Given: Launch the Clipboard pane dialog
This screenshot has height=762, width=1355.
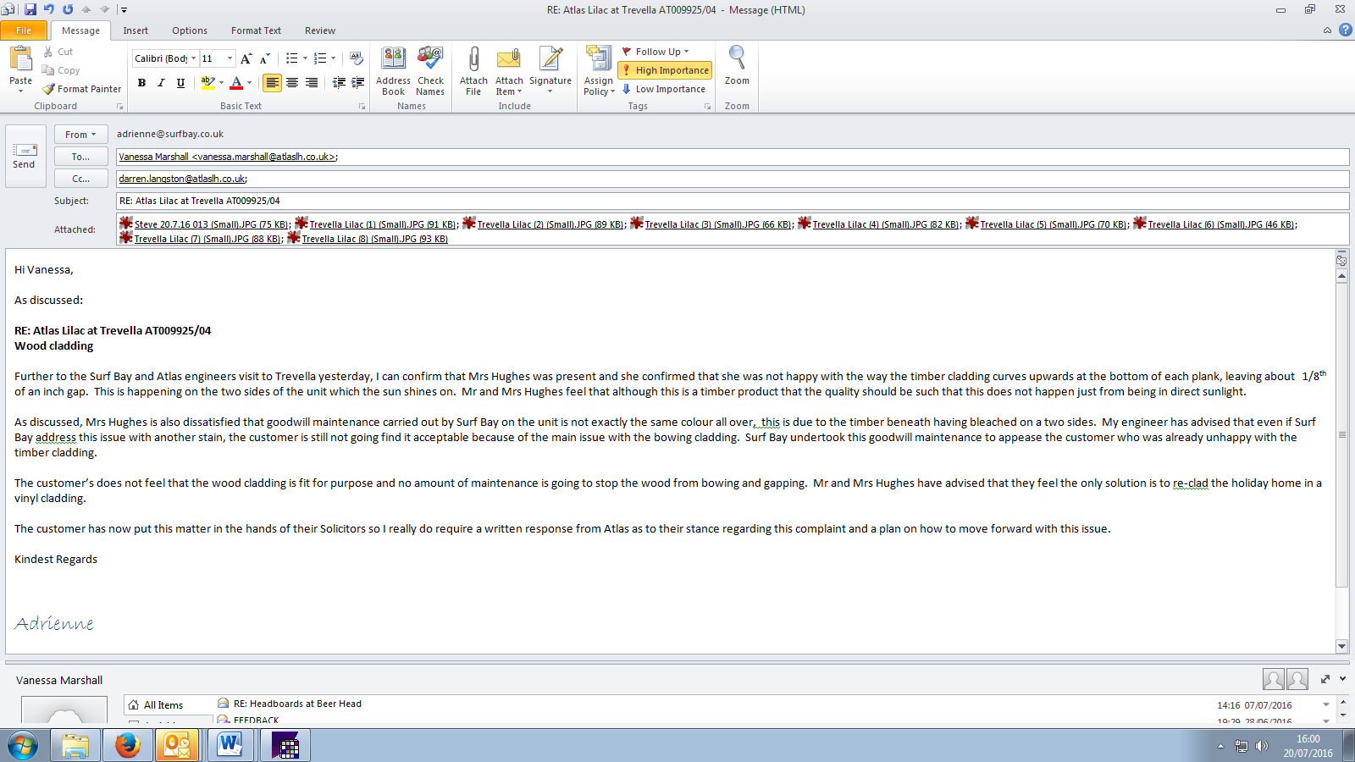Looking at the screenshot, I should [x=119, y=107].
